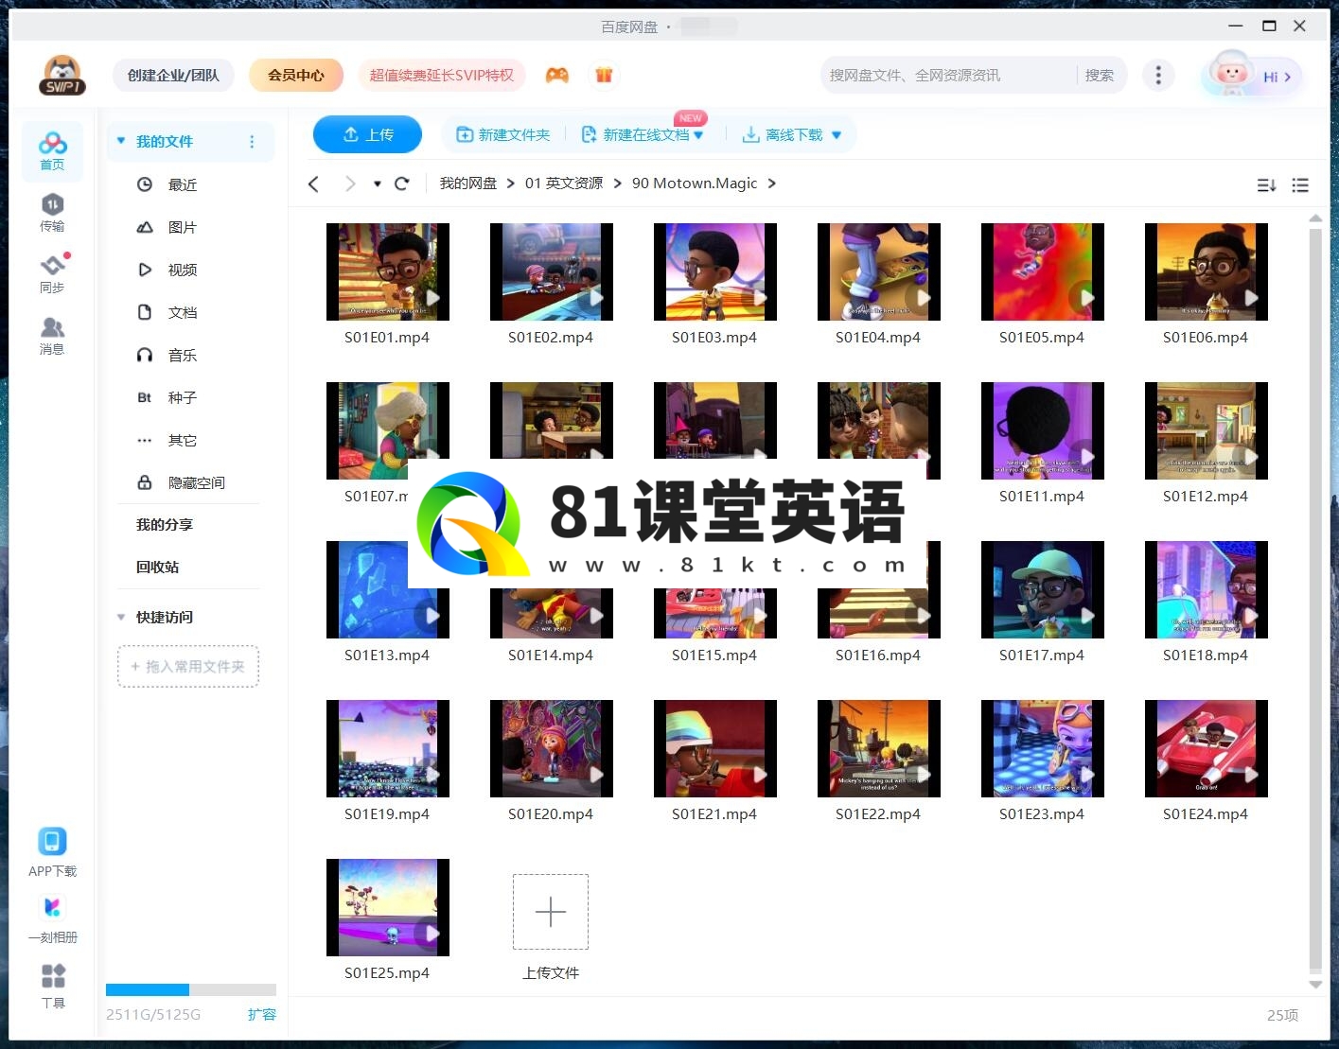Image resolution: width=1339 pixels, height=1049 pixels.
Task: Click the 扩容 expand storage link
Action: click(x=262, y=1014)
